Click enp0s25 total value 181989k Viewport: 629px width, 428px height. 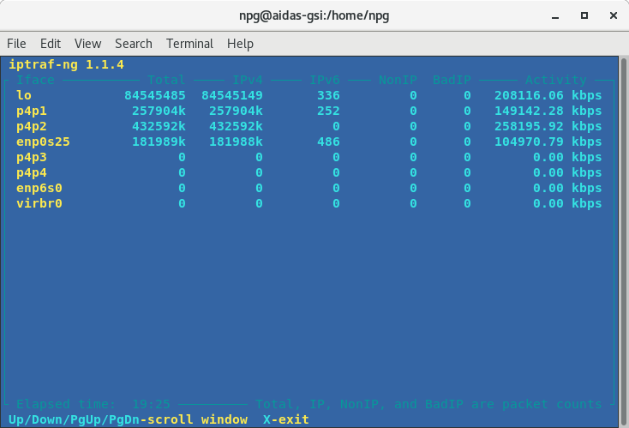[x=159, y=142]
